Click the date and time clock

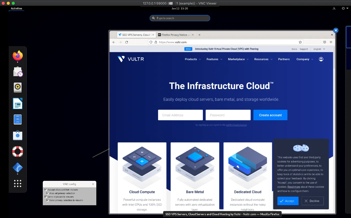click(x=180, y=8)
